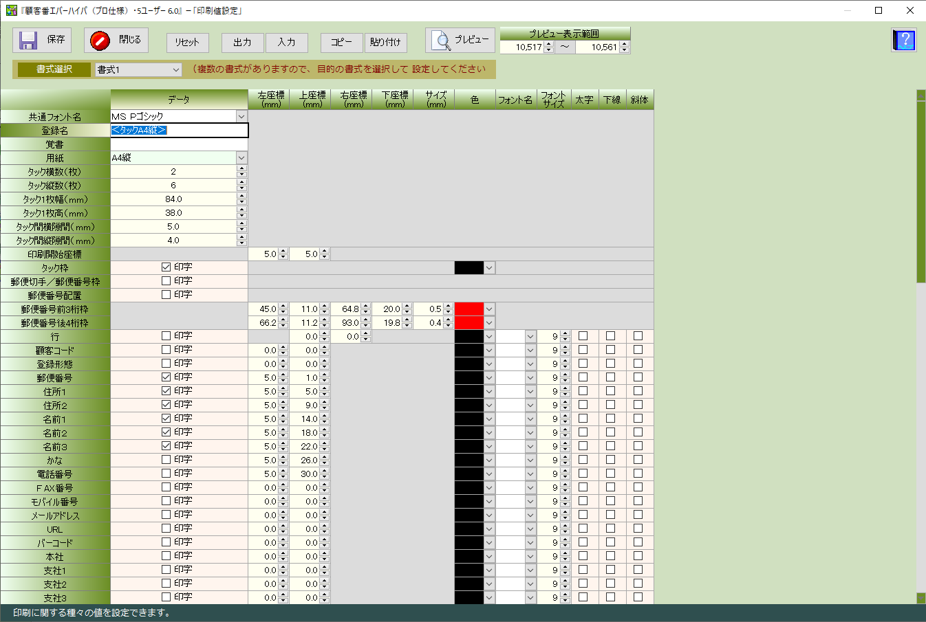The image size is (926, 622).
Task: Open the 書式選択 dropdown showing 書式1
Action: [138, 69]
